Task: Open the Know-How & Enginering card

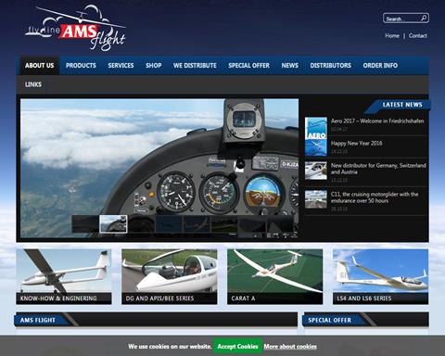Action: pos(64,277)
